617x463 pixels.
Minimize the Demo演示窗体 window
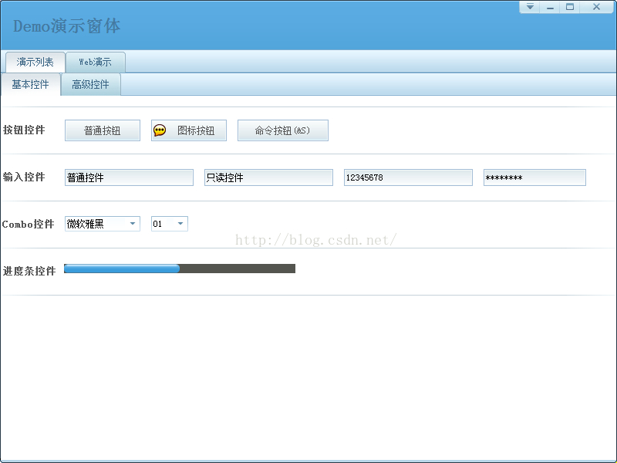pyautogui.click(x=550, y=7)
